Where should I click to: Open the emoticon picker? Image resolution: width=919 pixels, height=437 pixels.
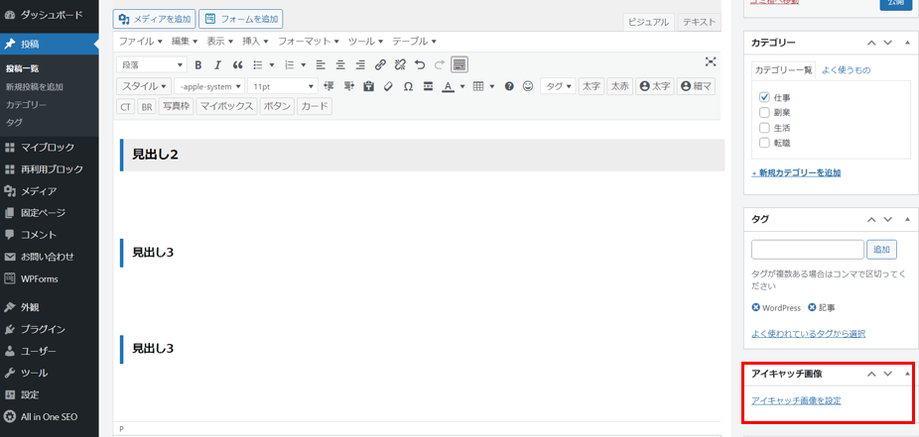pos(528,86)
